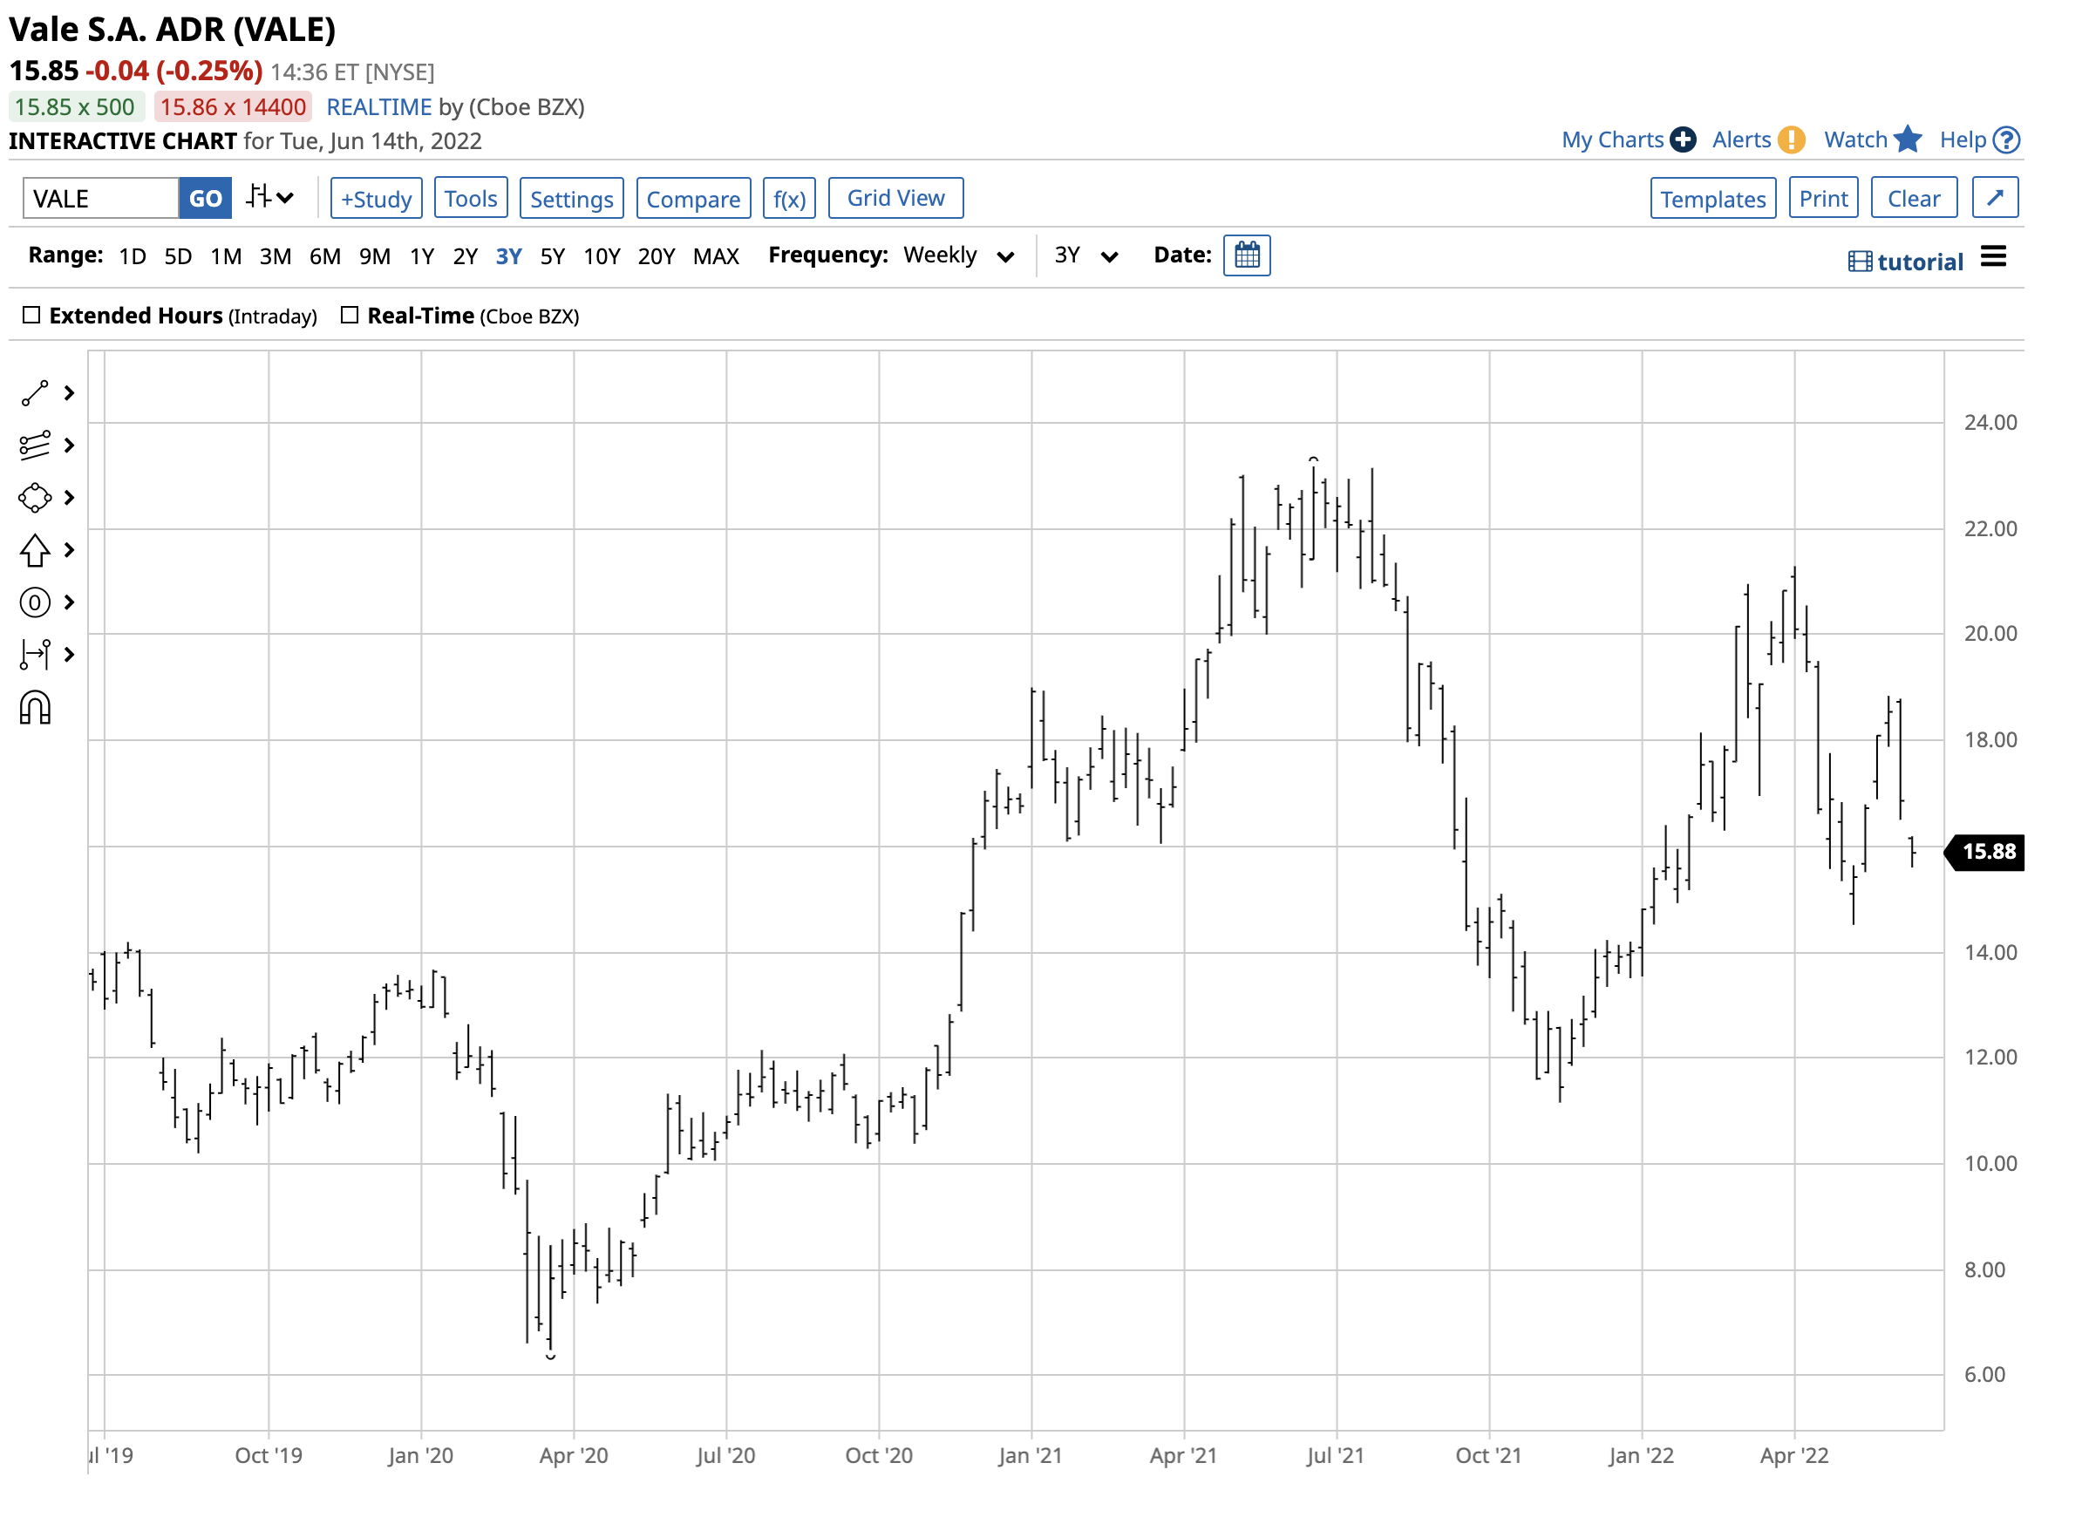The height and width of the screenshot is (1524, 2089).
Task: Select the 10Y range
Action: (602, 256)
